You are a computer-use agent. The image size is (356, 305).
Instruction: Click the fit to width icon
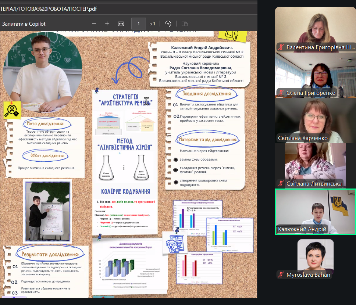coord(121,24)
